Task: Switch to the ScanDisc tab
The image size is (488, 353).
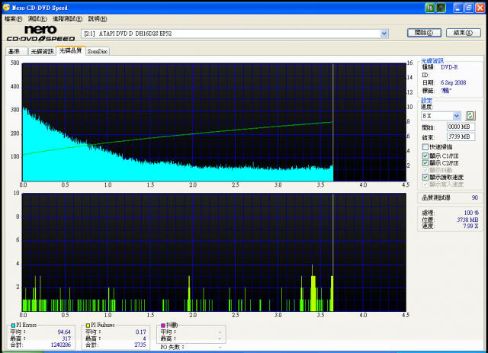Action: 98,51
